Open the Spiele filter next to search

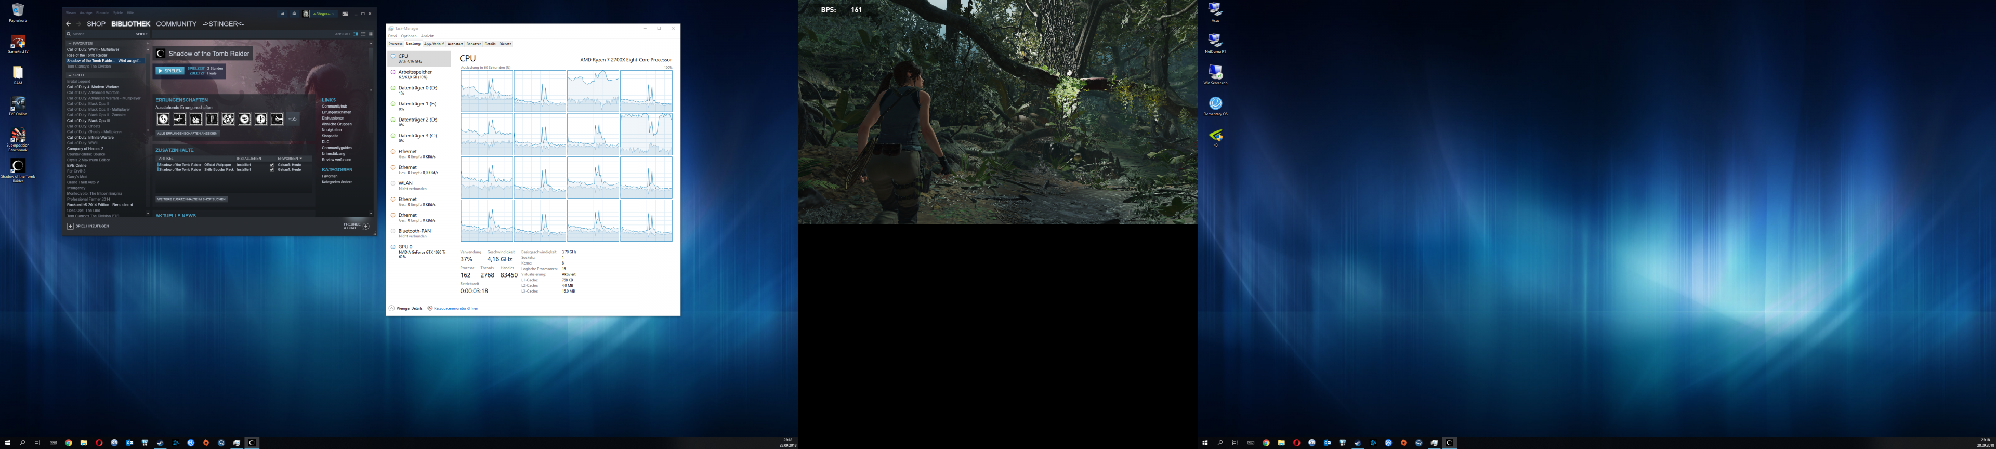(x=142, y=34)
